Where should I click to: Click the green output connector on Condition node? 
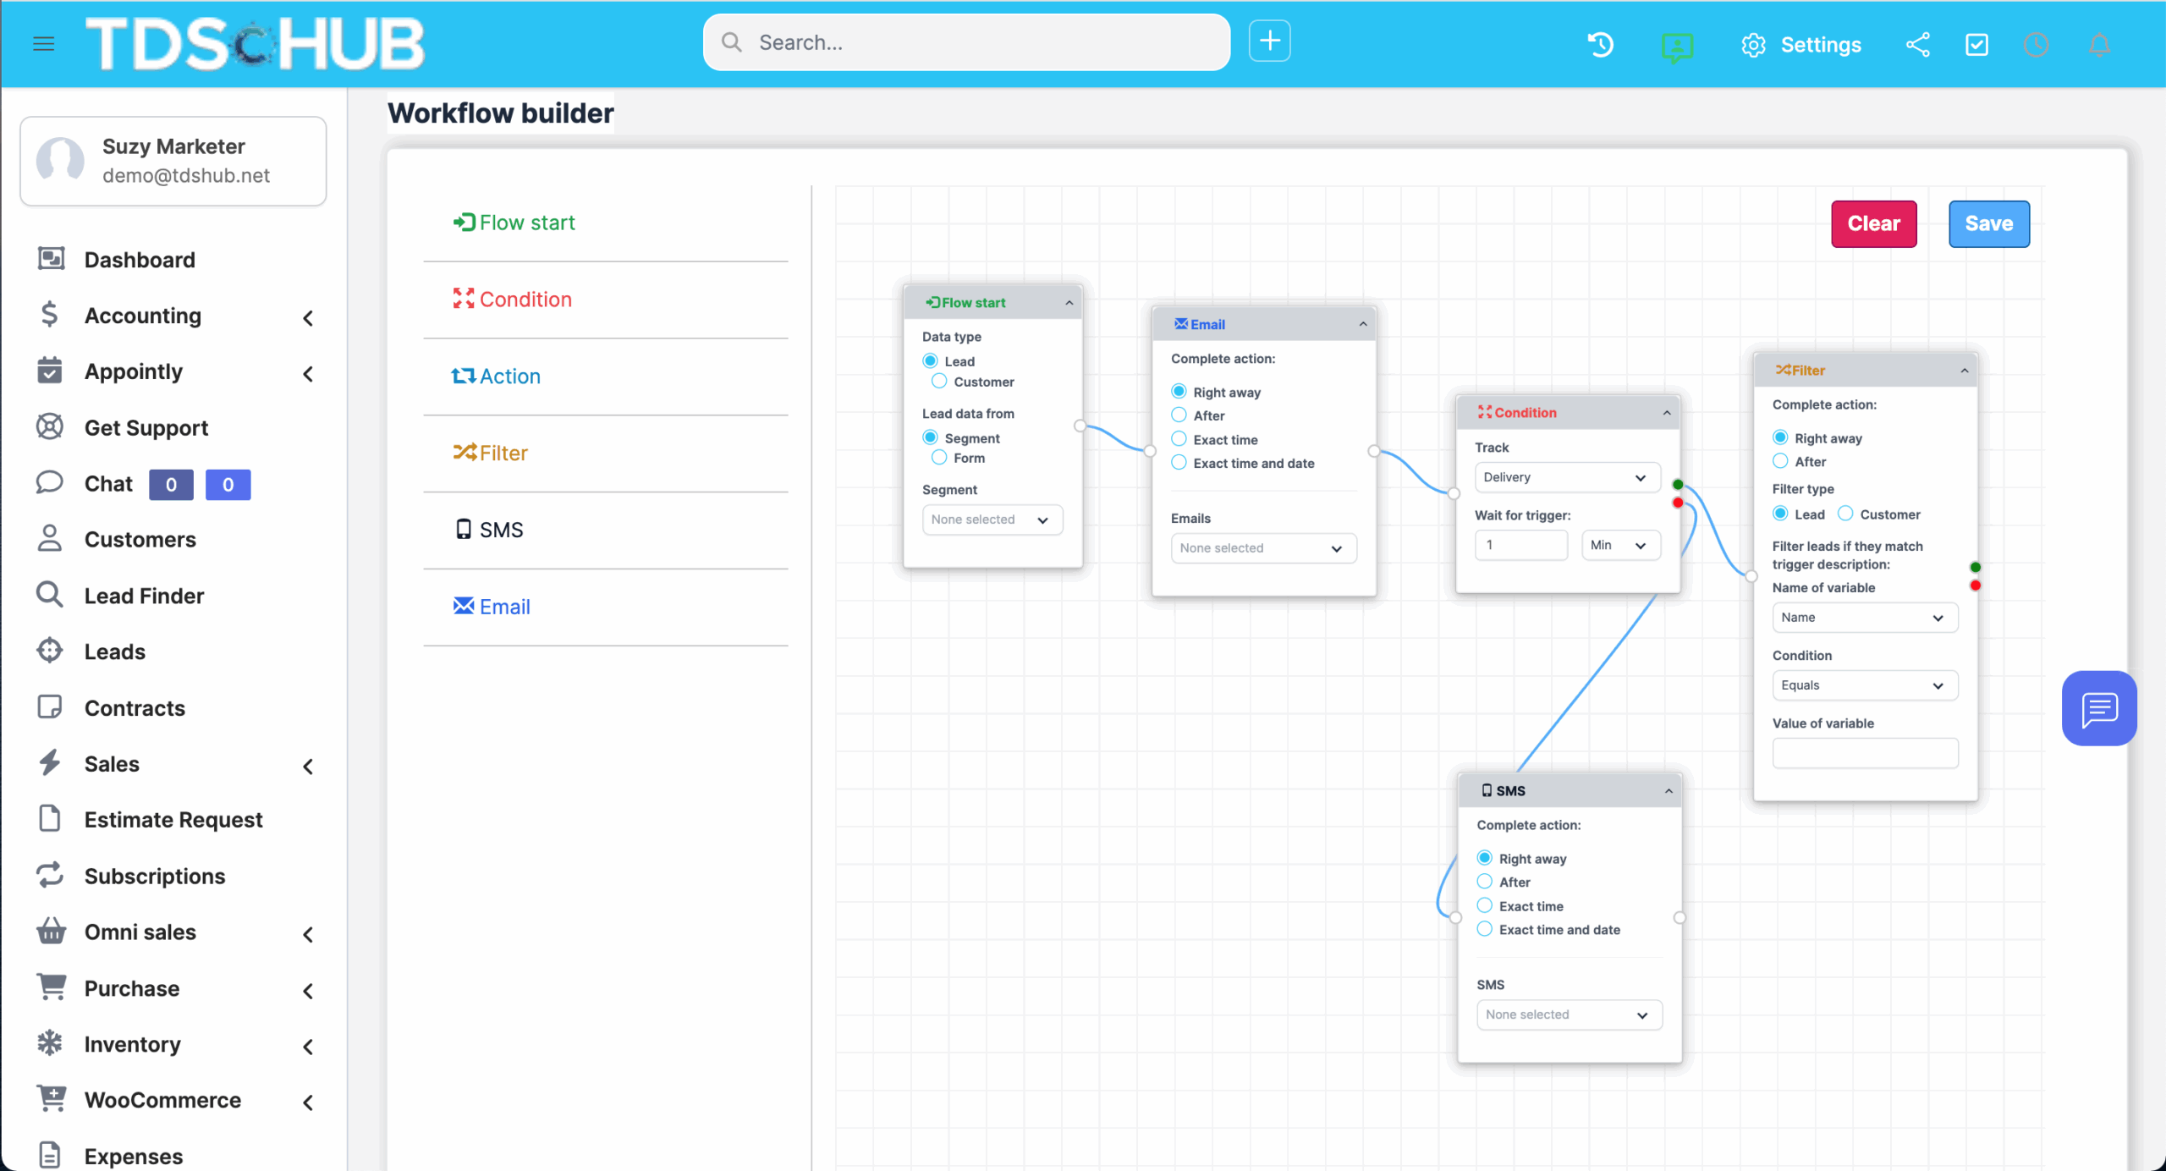tap(1678, 485)
